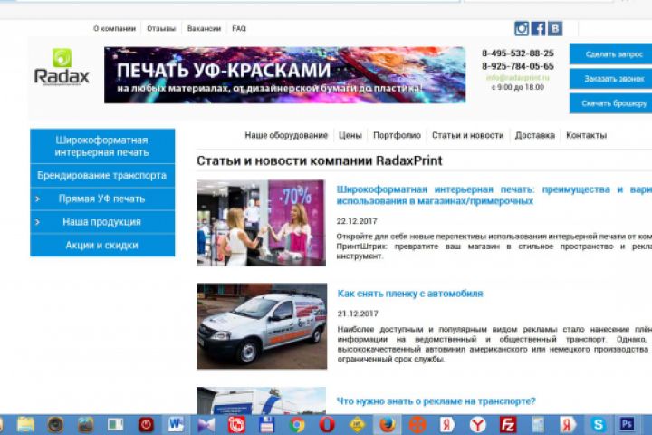The image size is (652, 435).
Task: Open Photoshop from the taskbar
Action: click(627, 425)
